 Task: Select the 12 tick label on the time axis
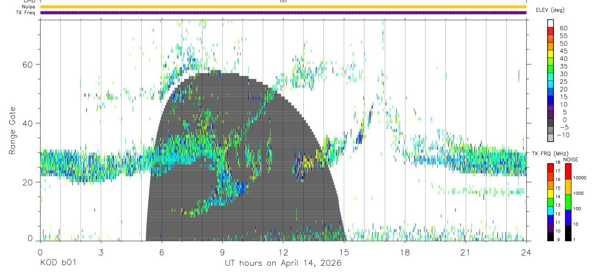coord(283,252)
